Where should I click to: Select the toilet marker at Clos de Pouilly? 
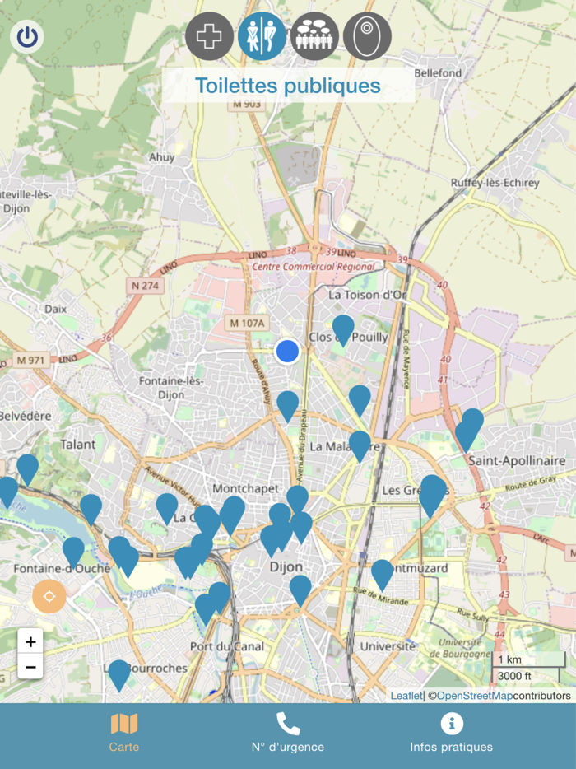[x=343, y=330]
